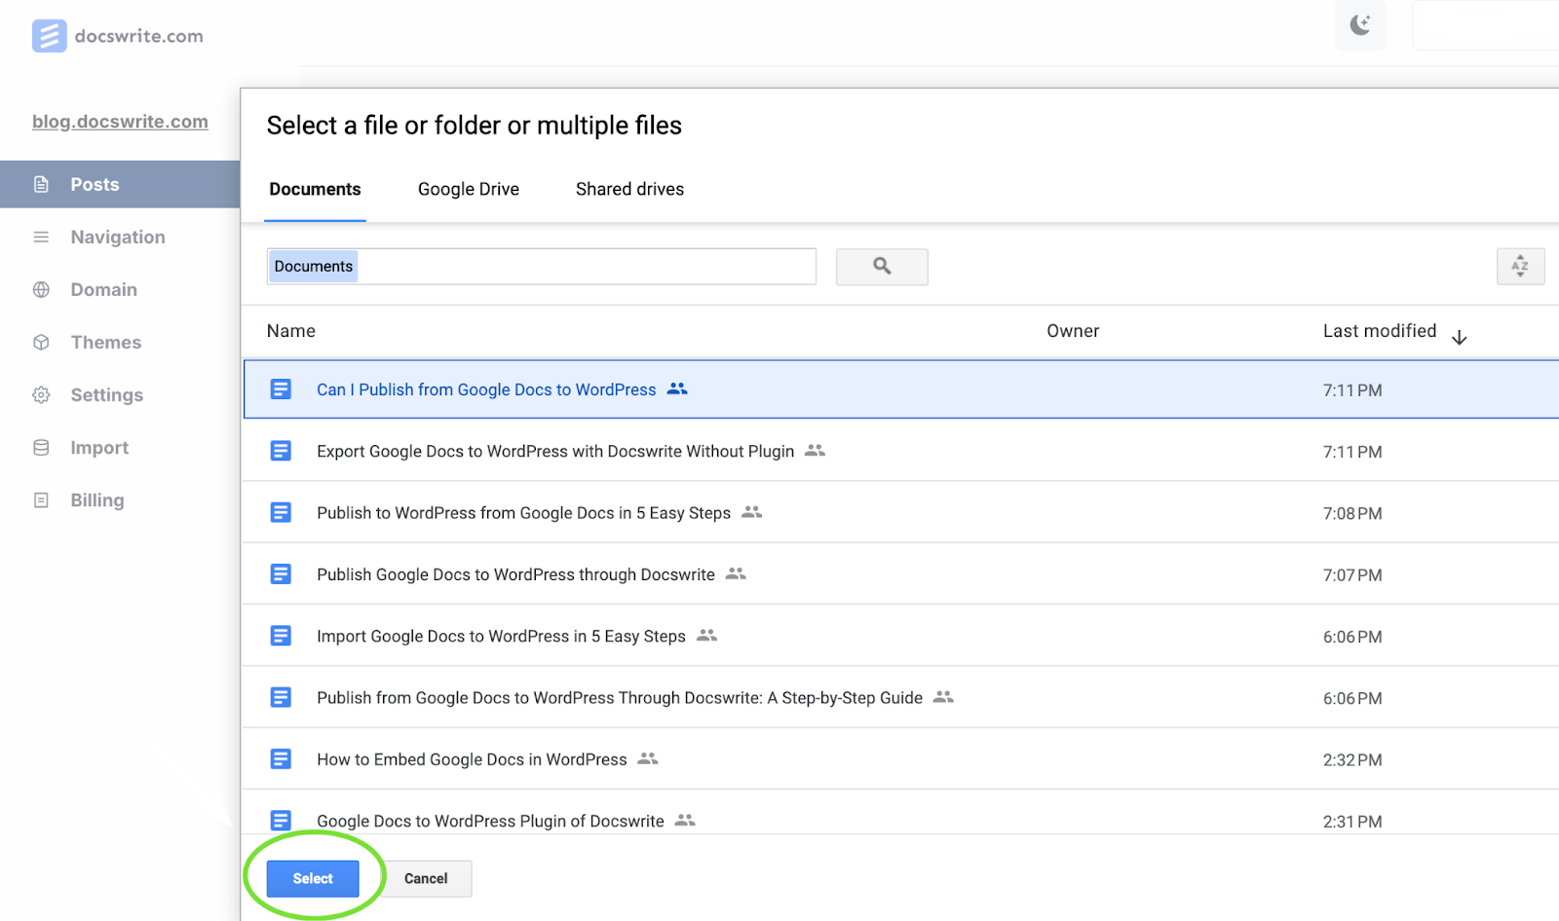Click the Cancel button

426,877
